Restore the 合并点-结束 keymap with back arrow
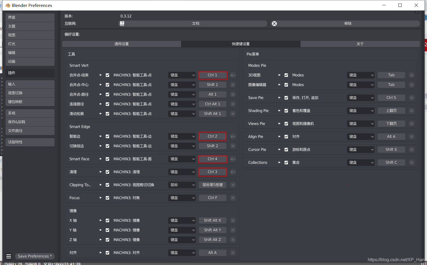 click(233, 75)
